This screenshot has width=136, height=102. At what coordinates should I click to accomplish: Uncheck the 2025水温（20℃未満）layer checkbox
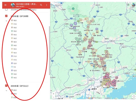6,16
